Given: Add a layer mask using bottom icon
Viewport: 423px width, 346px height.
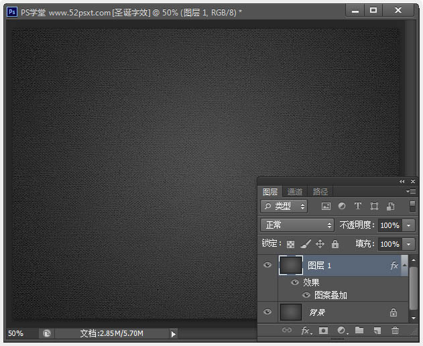Looking at the screenshot, I should 323,331.
